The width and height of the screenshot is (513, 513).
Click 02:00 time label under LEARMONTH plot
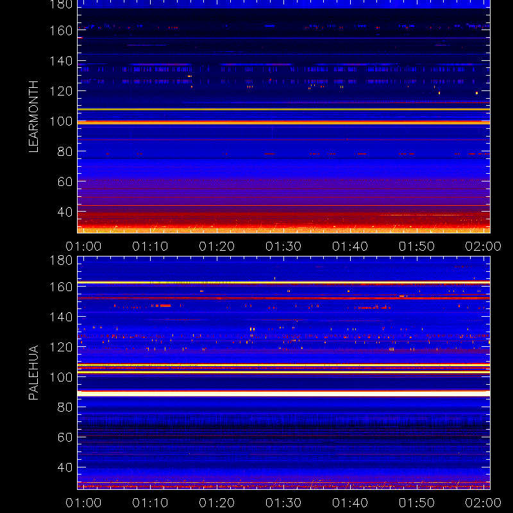(x=484, y=246)
